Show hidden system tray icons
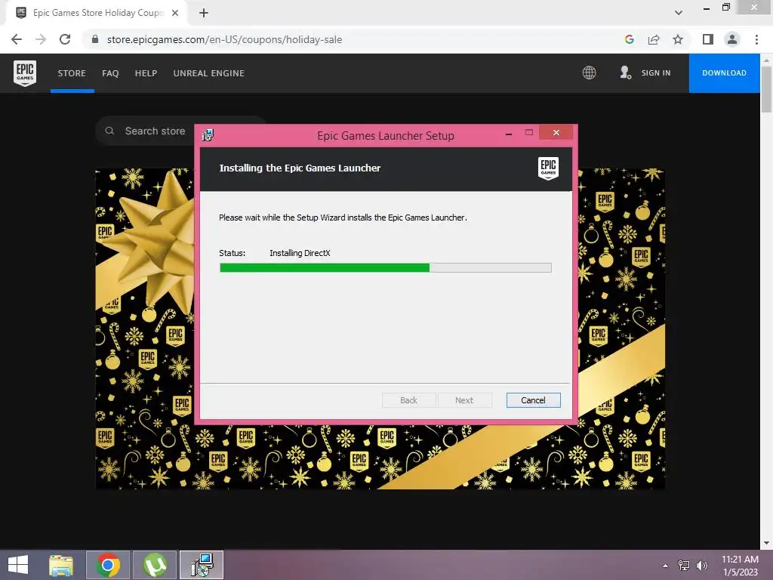Viewport: 773px width, 580px height. pyautogui.click(x=666, y=566)
